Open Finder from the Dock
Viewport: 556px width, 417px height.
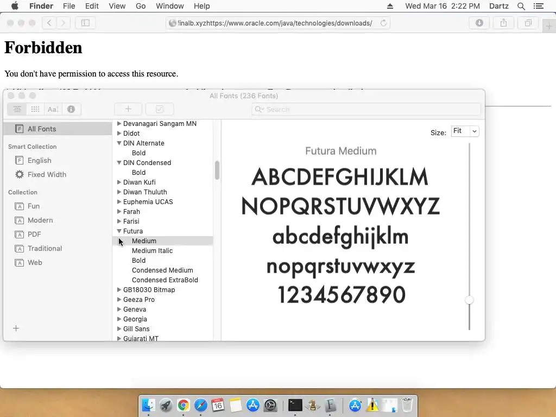coord(148,405)
